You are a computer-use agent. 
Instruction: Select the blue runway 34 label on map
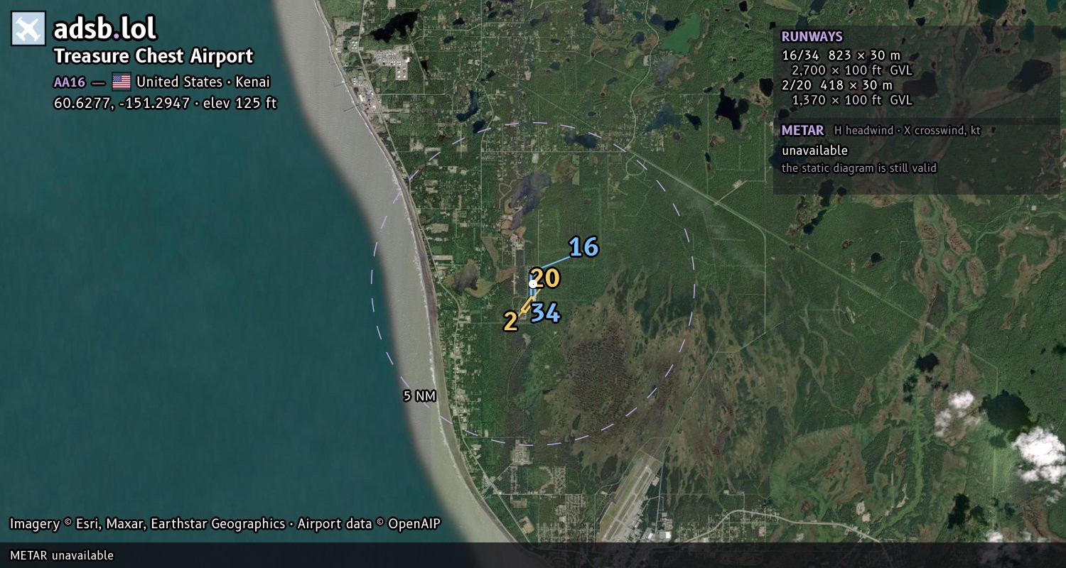click(x=545, y=313)
